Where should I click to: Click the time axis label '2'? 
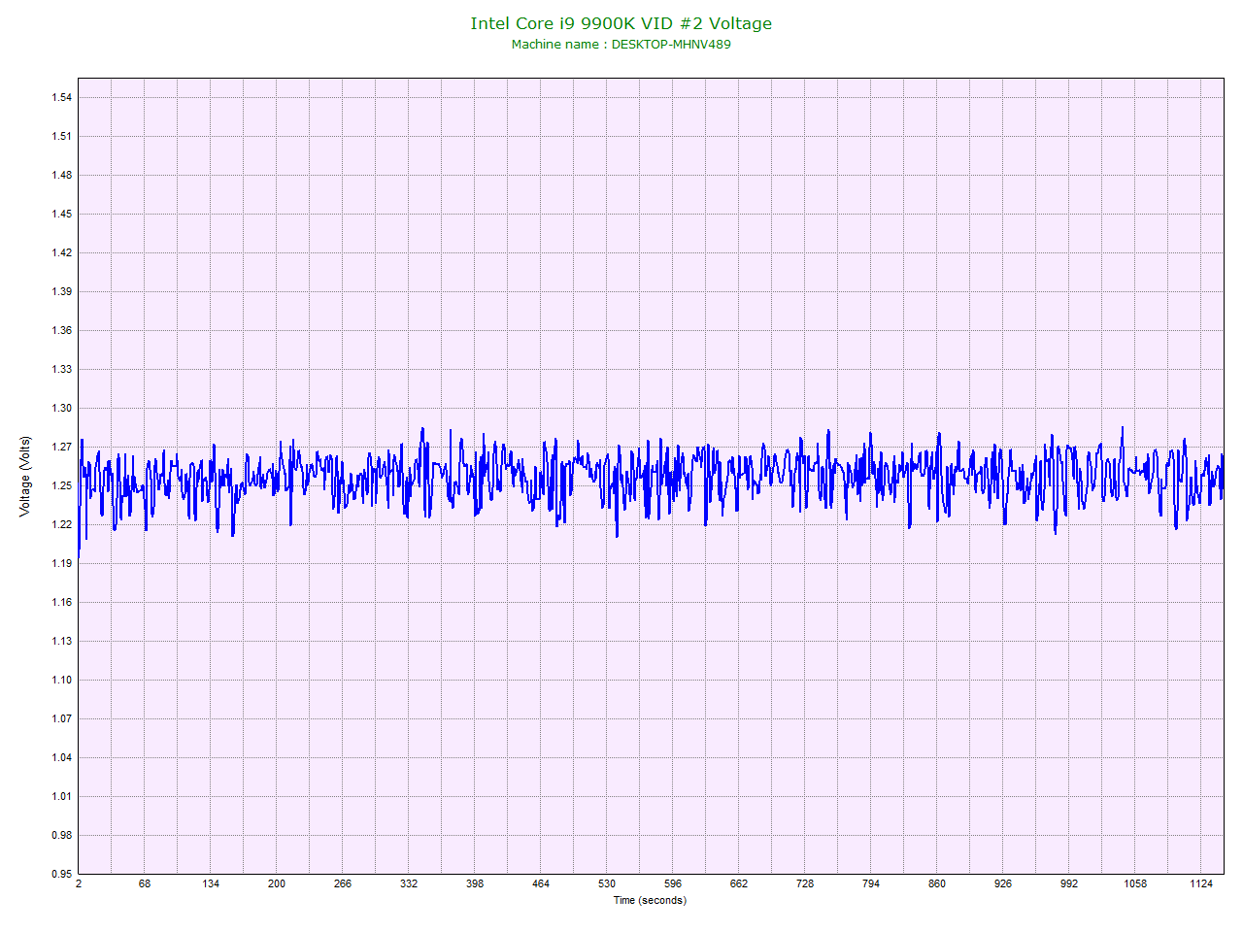79,883
